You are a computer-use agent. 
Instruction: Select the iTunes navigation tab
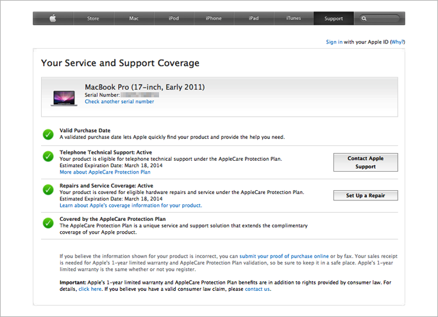coord(294,19)
